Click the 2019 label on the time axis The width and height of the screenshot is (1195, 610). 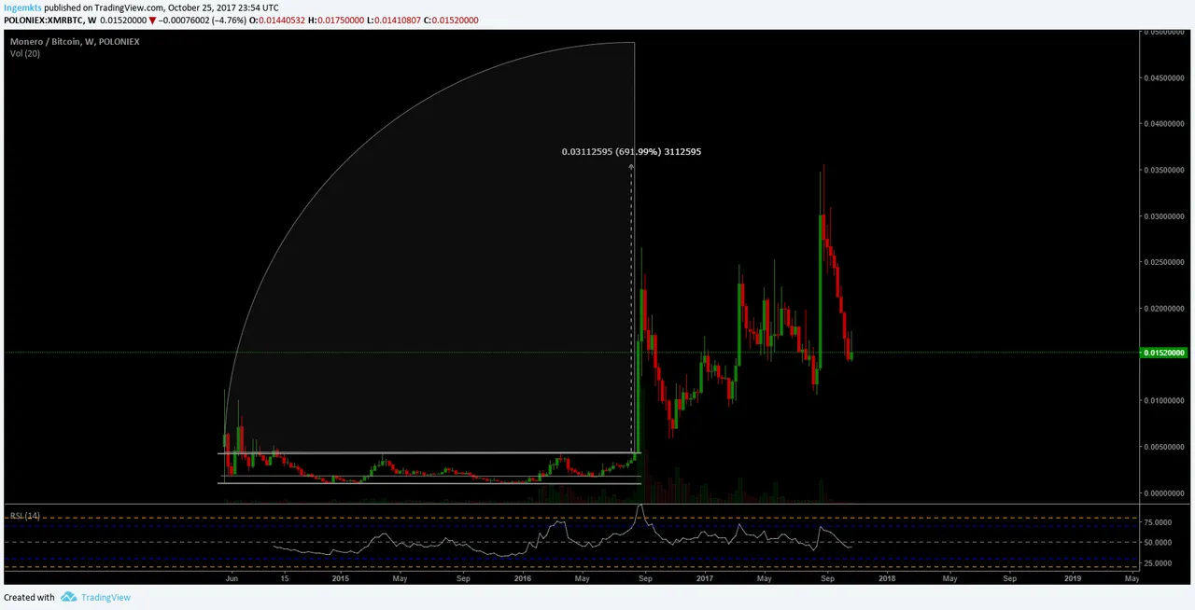[1072, 578]
